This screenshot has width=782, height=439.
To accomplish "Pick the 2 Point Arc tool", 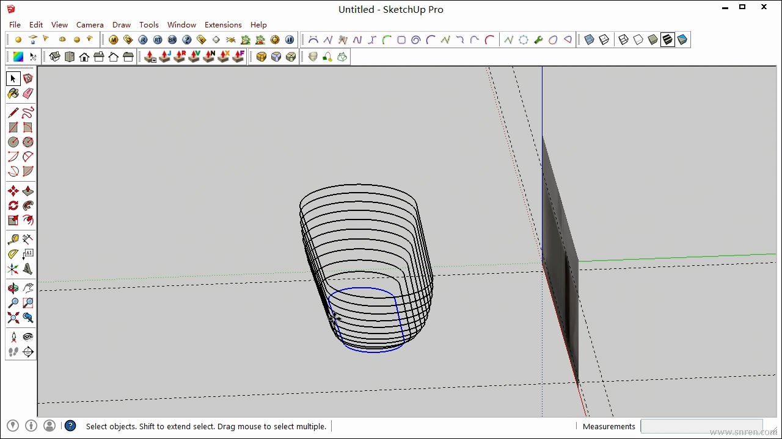I will coord(28,157).
